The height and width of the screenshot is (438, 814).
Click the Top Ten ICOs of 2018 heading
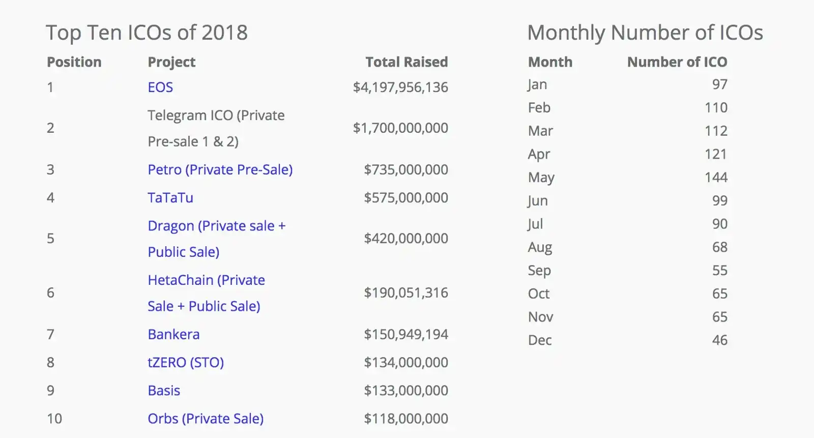(147, 33)
